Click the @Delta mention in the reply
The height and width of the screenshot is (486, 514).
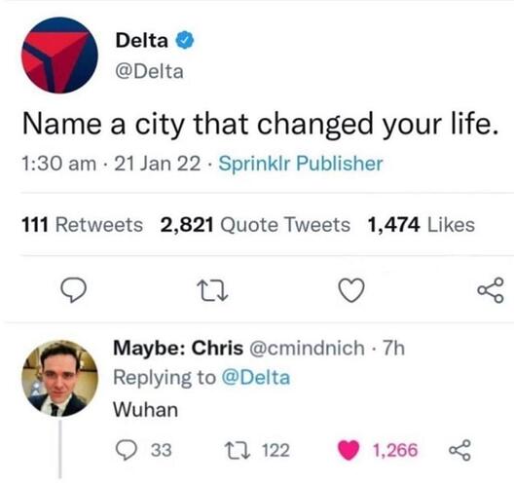(x=256, y=378)
